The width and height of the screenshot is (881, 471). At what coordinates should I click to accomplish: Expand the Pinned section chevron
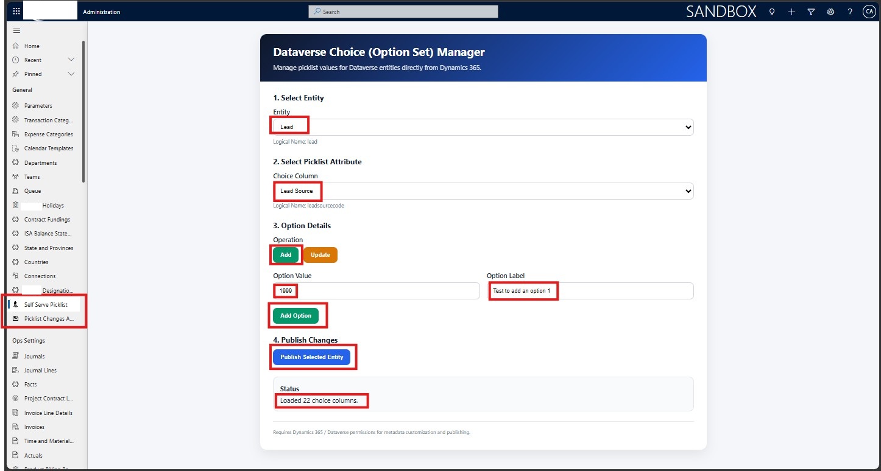click(71, 74)
